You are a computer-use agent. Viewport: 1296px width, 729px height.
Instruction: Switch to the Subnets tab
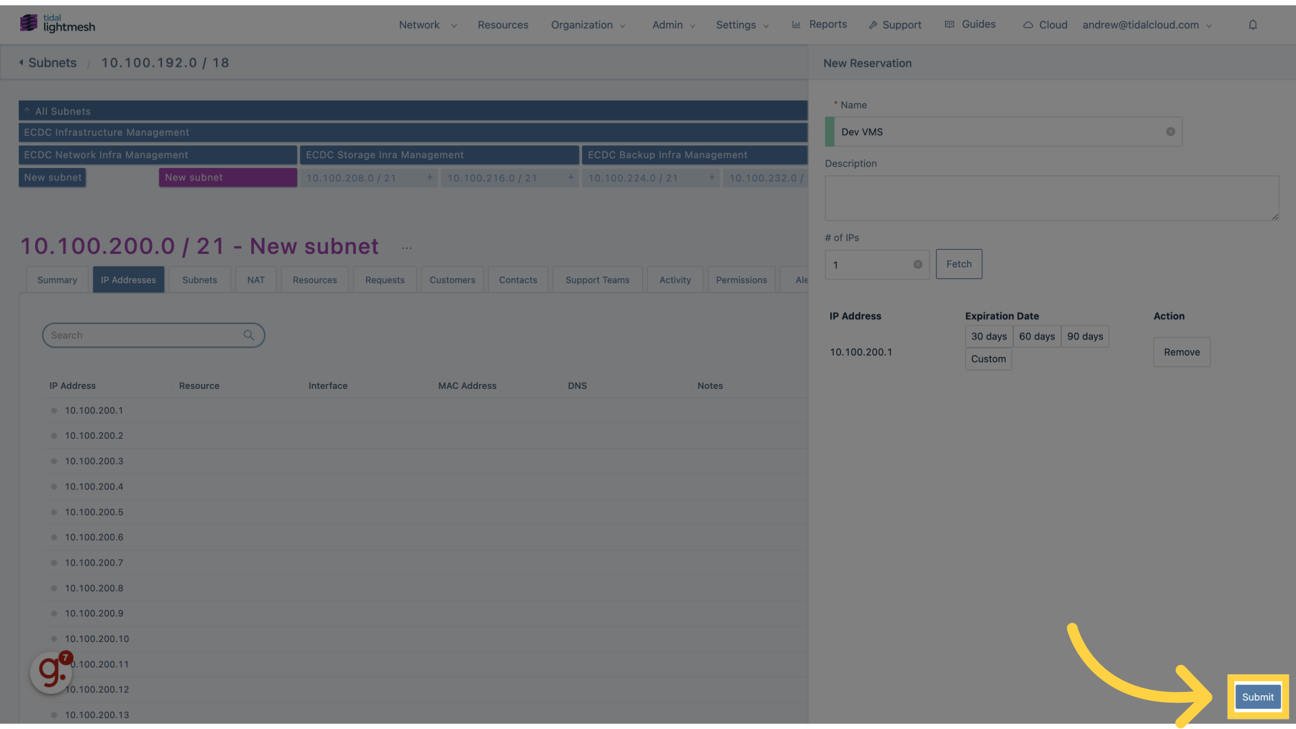[x=199, y=279]
